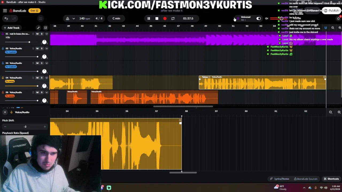Adjust track 01 volume slider
Screen dimensions: 342x192
(21, 42)
